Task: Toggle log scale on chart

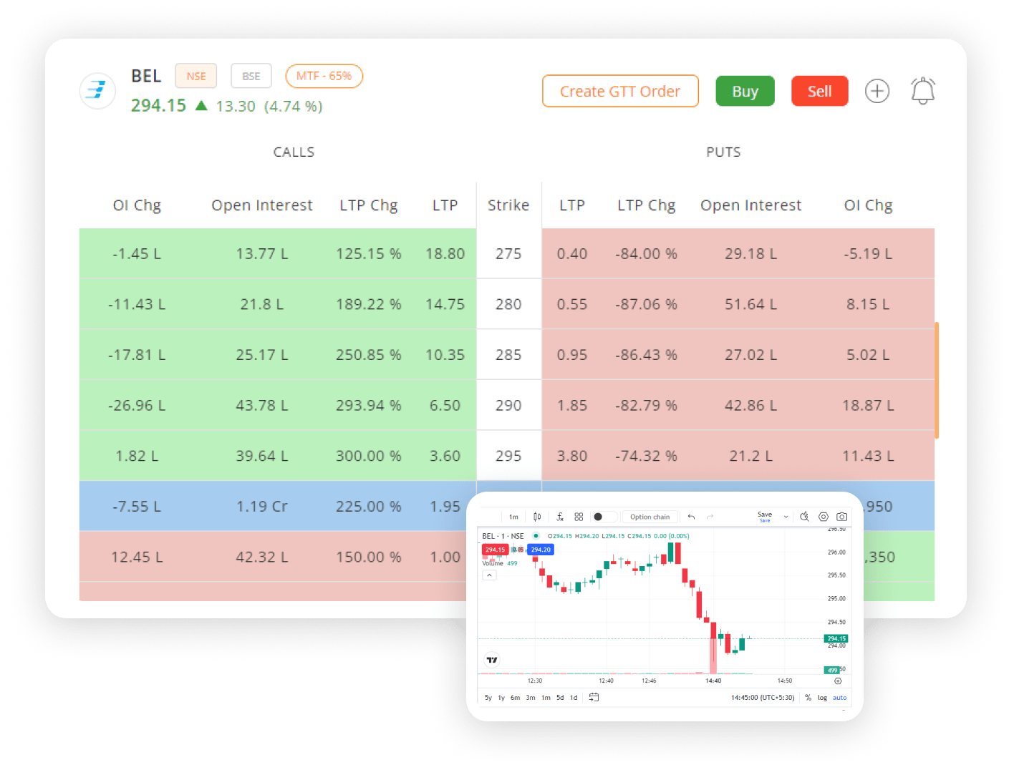Action: pyautogui.click(x=822, y=698)
